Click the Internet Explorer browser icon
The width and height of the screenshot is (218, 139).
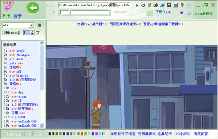(x=162, y=5)
